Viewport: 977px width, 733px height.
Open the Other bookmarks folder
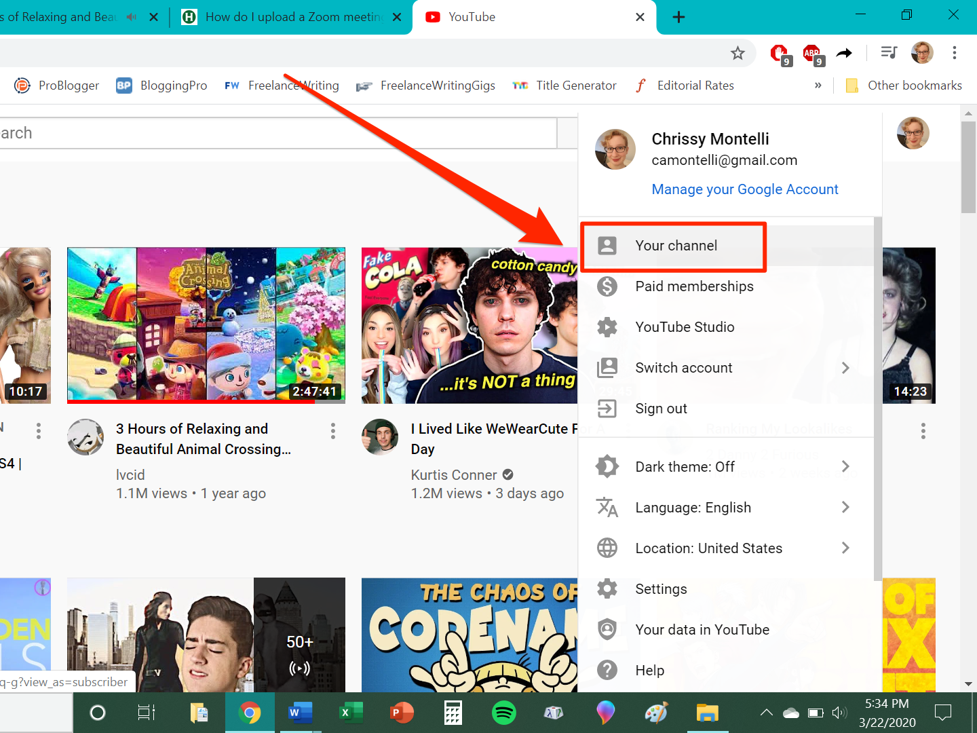[904, 86]
